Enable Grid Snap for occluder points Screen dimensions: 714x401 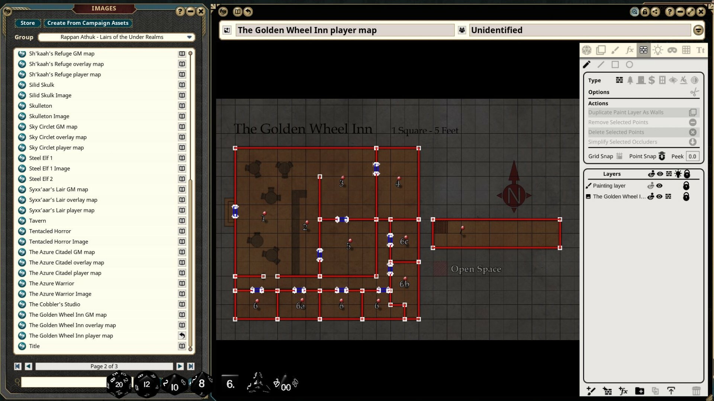tap(619, 156)
